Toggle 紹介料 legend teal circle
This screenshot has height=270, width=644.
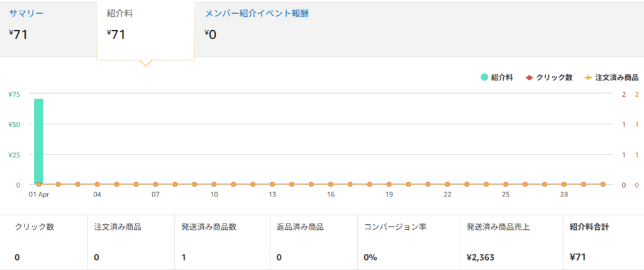click(485, 78)
